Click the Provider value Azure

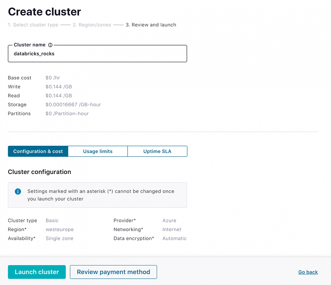click(x=169, y=221)
